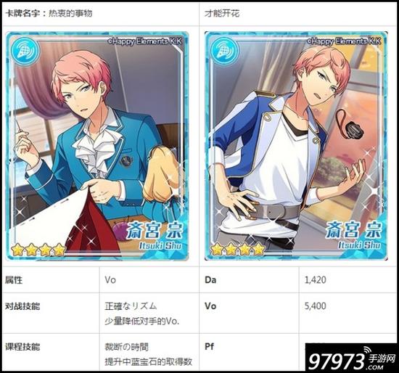Open the left Itsuki Shu card image
Screen dimensions: 399x373
(97, 146)
